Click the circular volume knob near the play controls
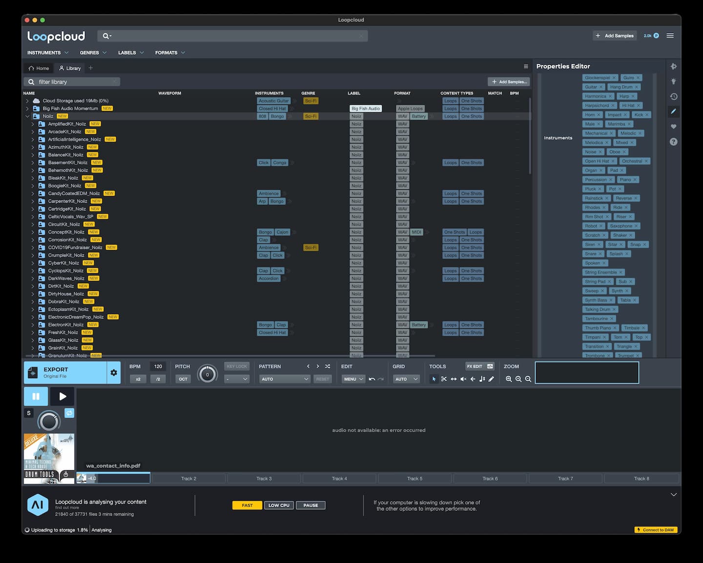 [49, 420]
